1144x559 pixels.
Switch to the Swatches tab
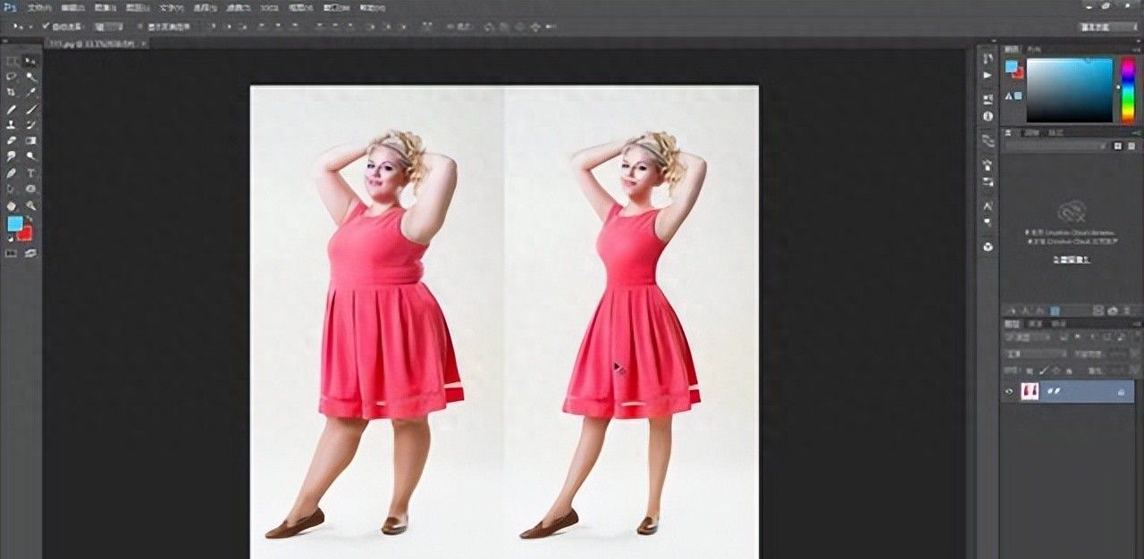pyautogui.click(x=1034, y=49)
